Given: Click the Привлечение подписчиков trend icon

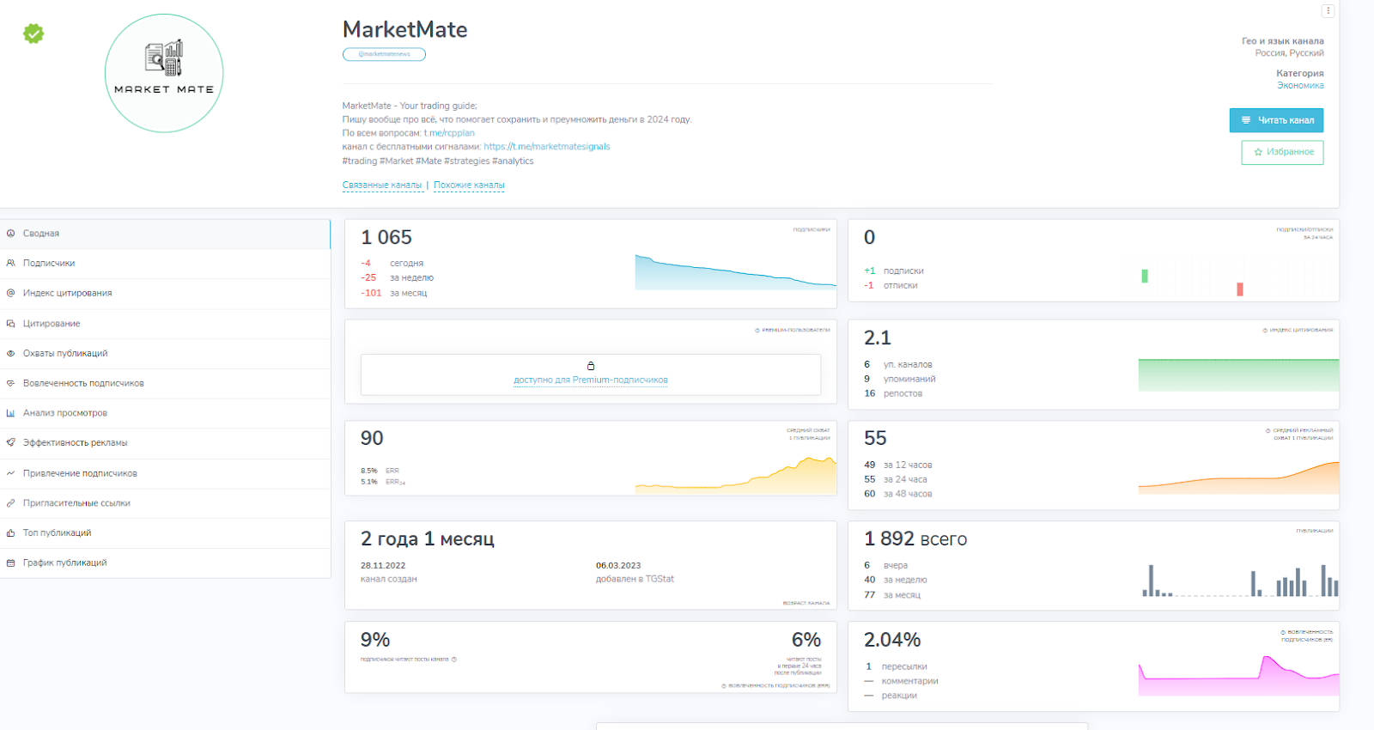Looking at the screenshot, I should click(10, 473).
